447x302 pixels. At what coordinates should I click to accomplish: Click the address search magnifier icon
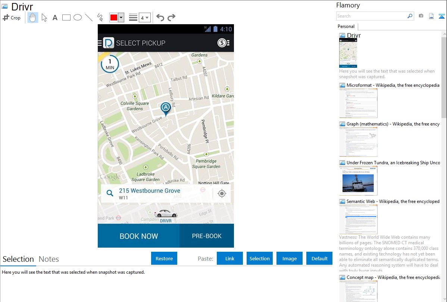pos(110,193)
